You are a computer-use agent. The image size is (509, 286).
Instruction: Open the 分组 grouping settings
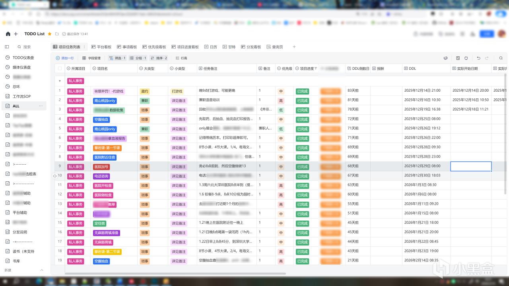[138, 58]
